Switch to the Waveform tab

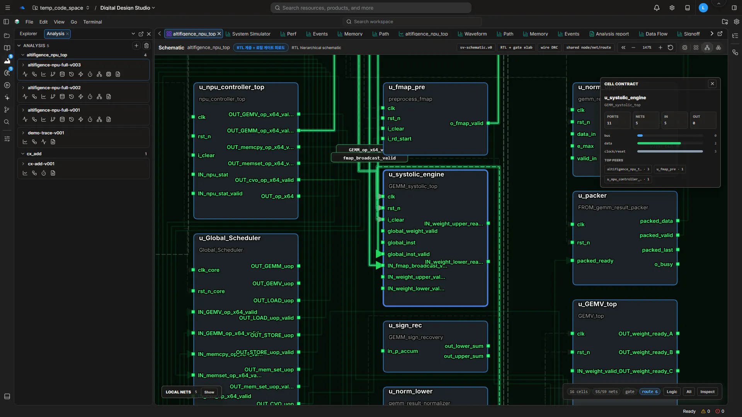[x=472, y=34]
